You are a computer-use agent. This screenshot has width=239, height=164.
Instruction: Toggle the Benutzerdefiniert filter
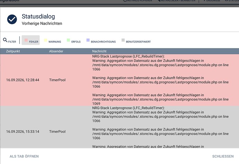point(136,40)
